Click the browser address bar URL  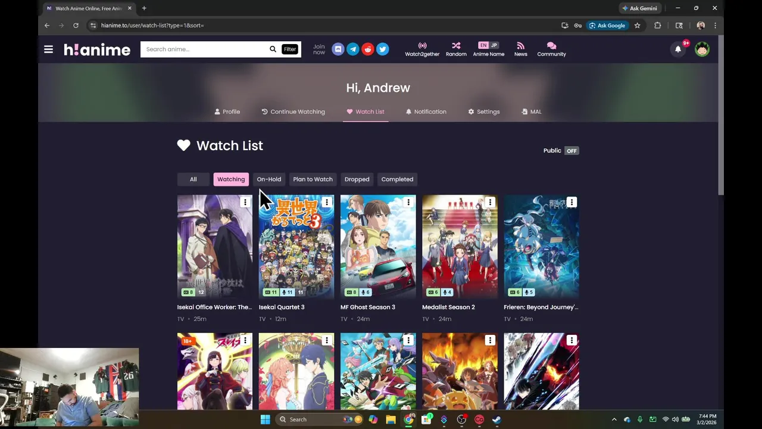coord(152,26)
